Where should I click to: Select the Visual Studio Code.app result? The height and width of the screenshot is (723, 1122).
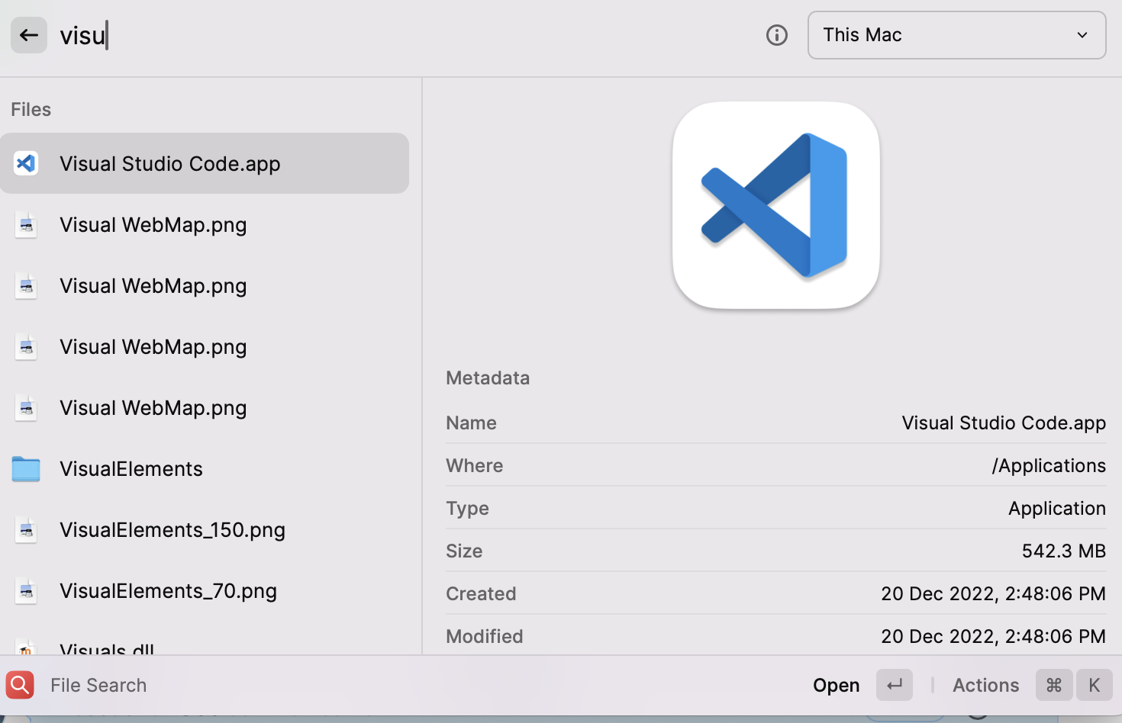(169, 162)
